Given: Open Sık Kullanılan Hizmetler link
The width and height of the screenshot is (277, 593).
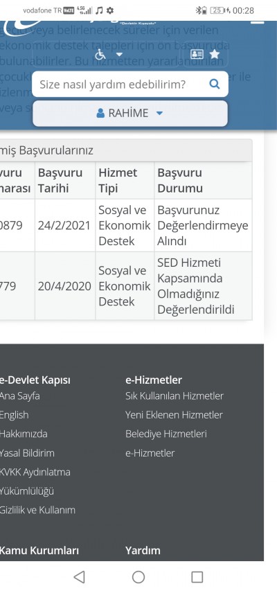Looking at the screenshot, I should [x=175, y=396].
